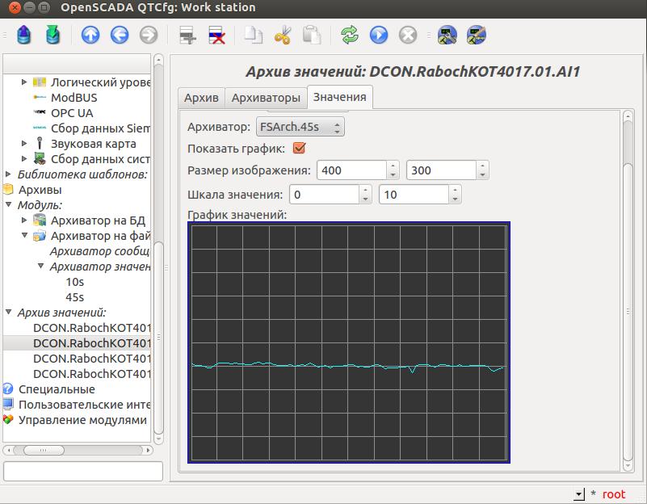Open the Архиваторы tab

point(266,98)
